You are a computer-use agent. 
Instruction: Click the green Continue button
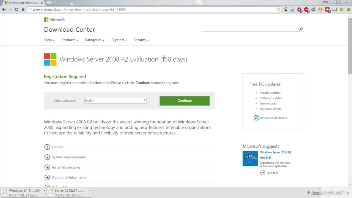[x=185, y=101]
